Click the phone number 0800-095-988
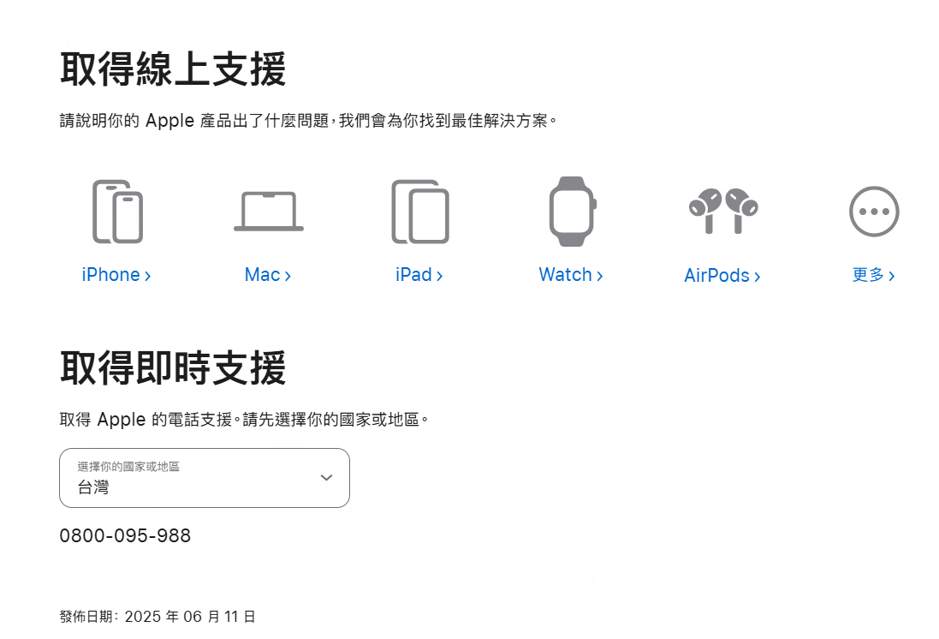The width and height of the screenshot is (939, 639). (x=125, y=535)
